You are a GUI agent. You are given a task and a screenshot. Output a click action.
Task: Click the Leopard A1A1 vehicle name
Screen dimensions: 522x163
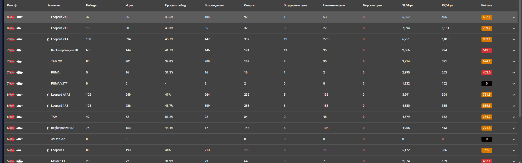[61, 95]
